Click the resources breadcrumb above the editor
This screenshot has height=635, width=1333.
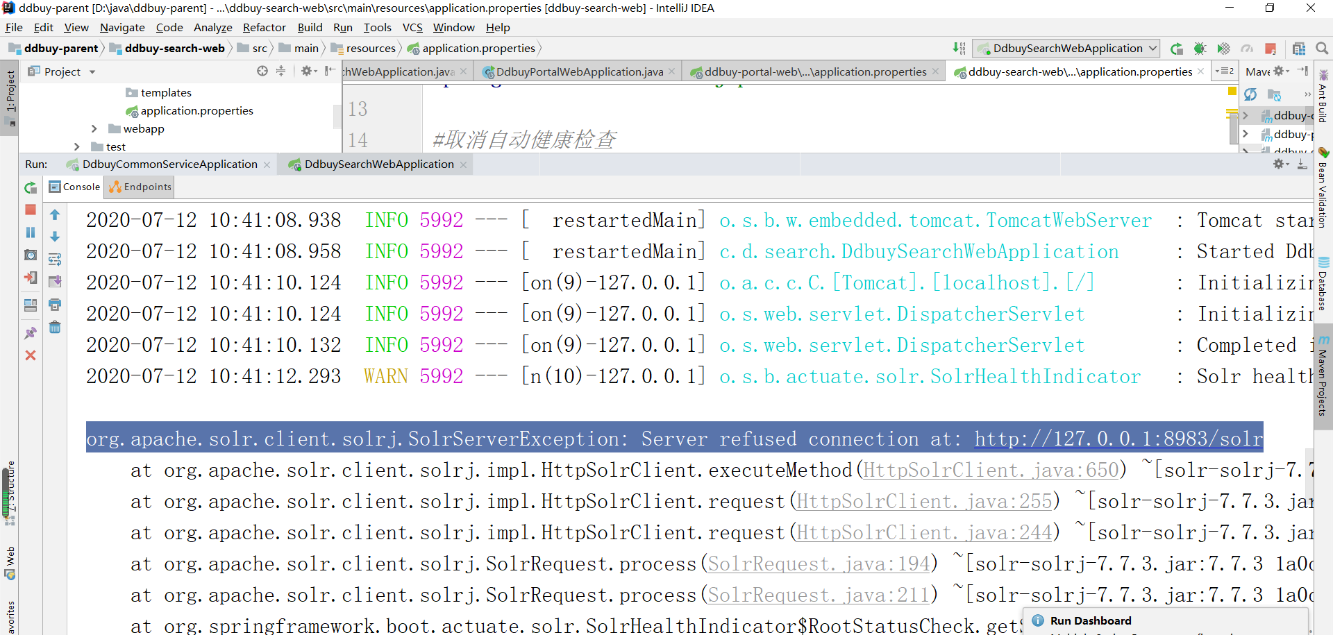point(370,48)
